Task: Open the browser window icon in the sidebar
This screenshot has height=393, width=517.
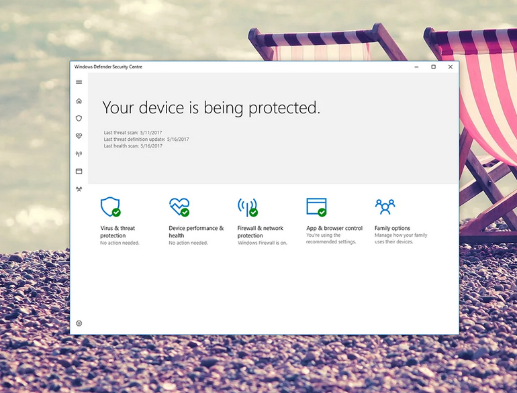Action: pyautogui.click(x=79, y=171)
